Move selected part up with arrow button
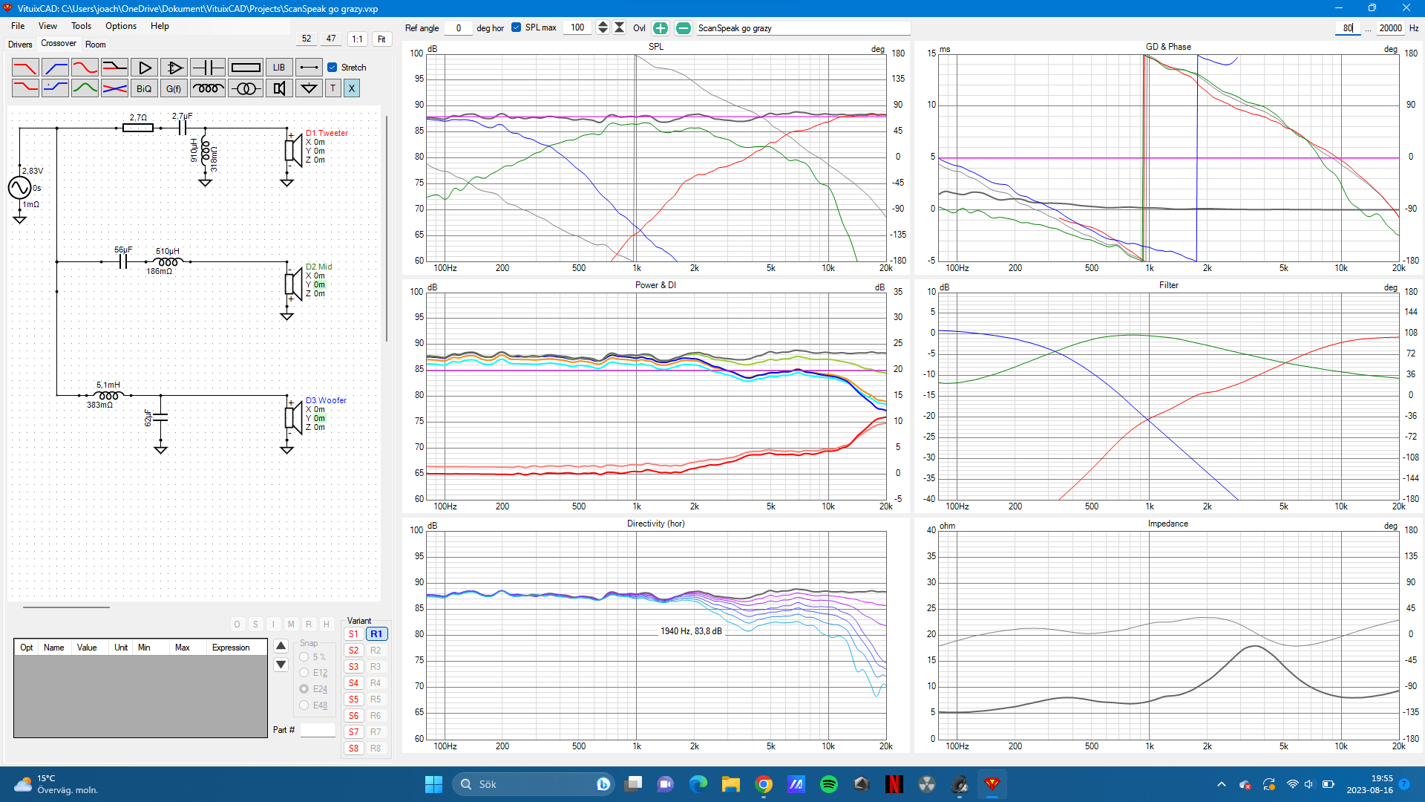1425x802 pixels. tap(281, 646)
